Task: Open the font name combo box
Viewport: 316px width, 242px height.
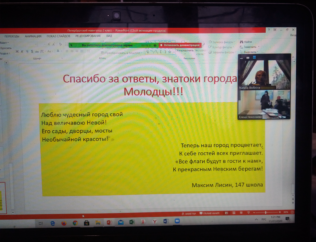Action: [26, 44]
